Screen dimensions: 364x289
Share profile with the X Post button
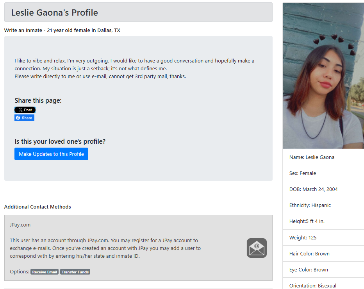[x=25, y=110]
